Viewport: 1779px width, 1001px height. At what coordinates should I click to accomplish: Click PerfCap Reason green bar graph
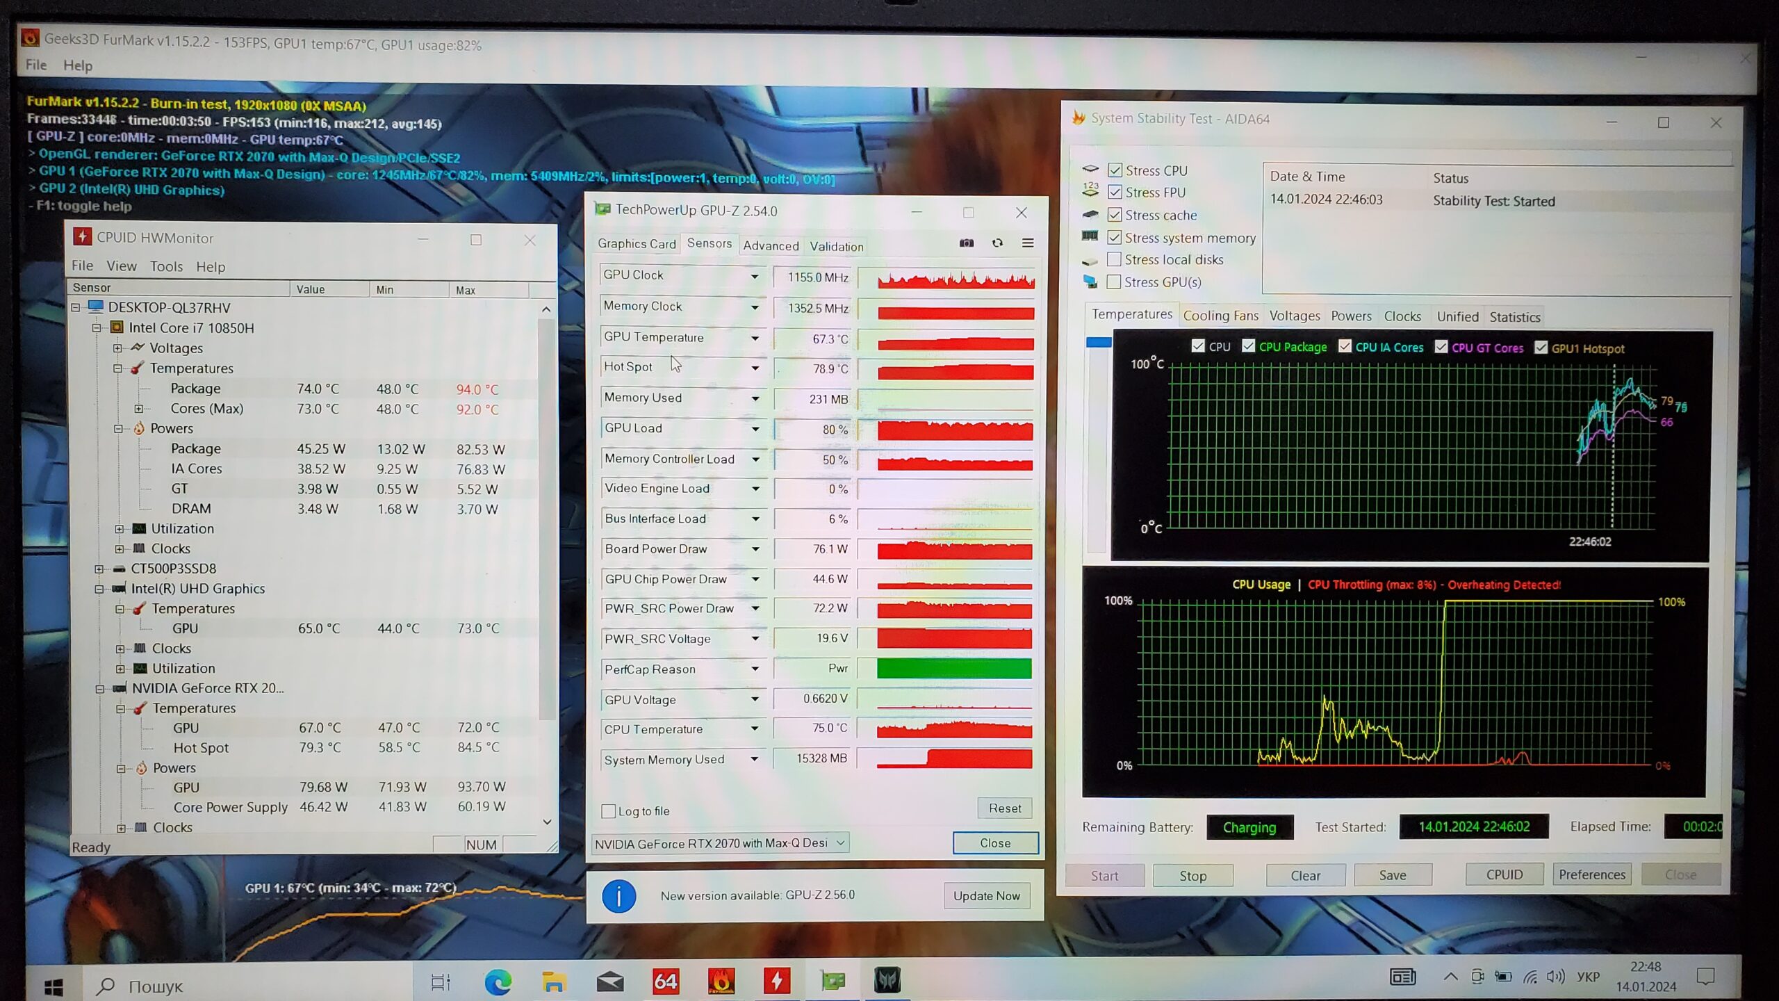(954, 669)
